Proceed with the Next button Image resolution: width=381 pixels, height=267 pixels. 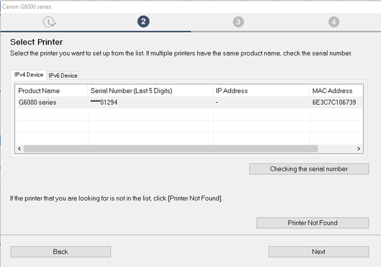(x=319, y=252)
